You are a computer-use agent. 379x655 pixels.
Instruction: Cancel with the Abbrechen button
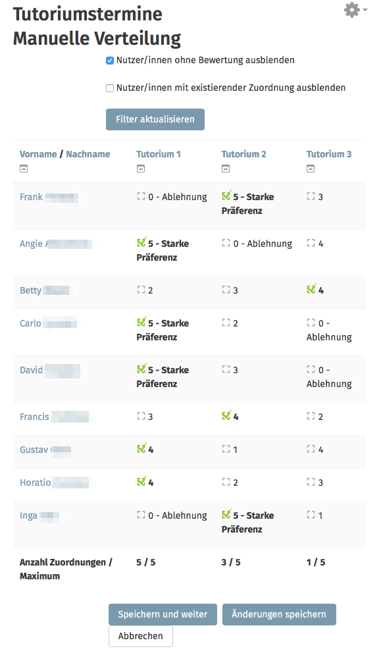tap(141, 636)
